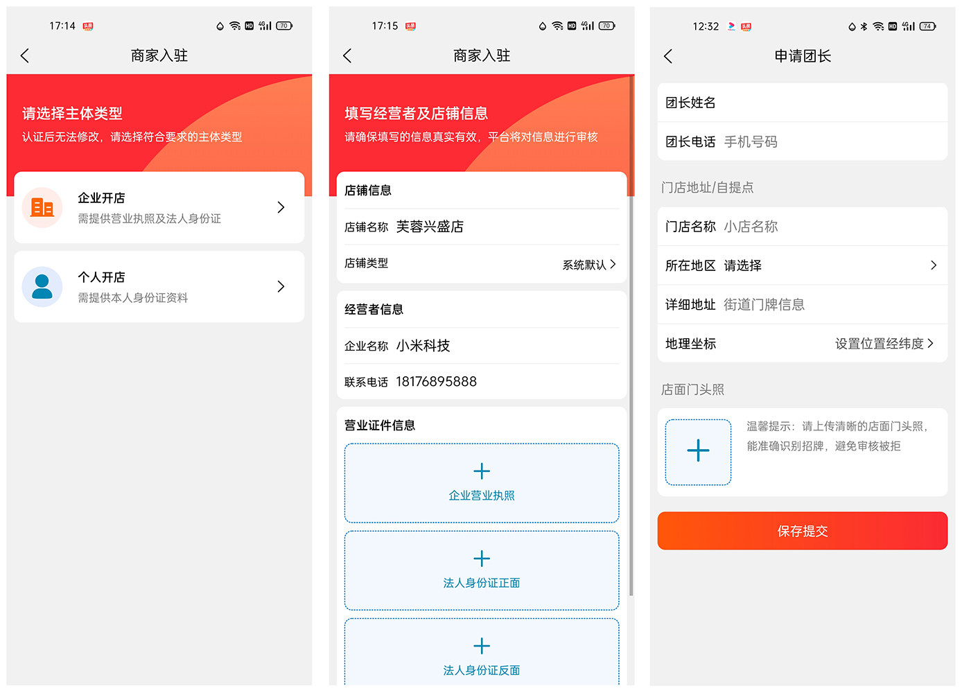Open 设置位置经纬度 location setting
Viewport: 962px width, 693px height.
pos(884,343)
